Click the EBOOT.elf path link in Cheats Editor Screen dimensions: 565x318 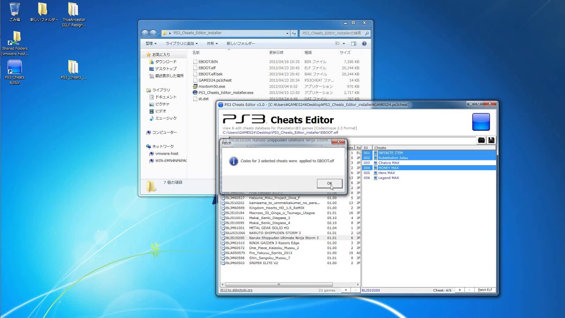[x=280, y=132]
